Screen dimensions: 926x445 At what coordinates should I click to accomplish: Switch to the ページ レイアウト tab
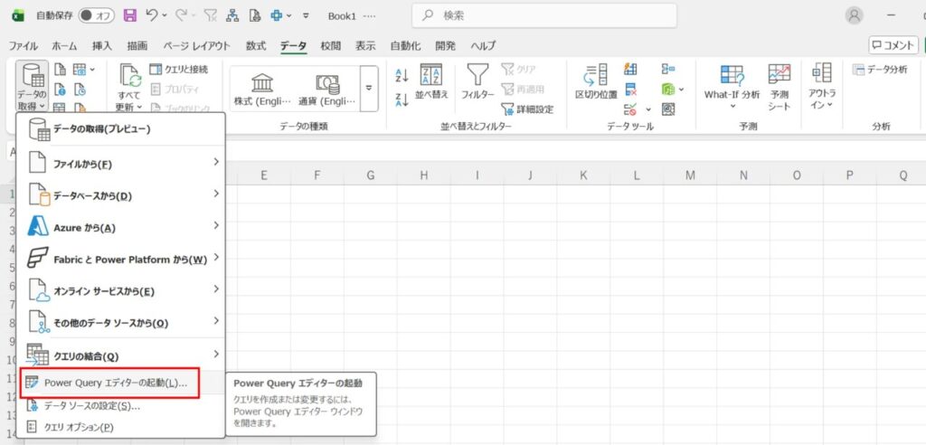click(196, 45)
